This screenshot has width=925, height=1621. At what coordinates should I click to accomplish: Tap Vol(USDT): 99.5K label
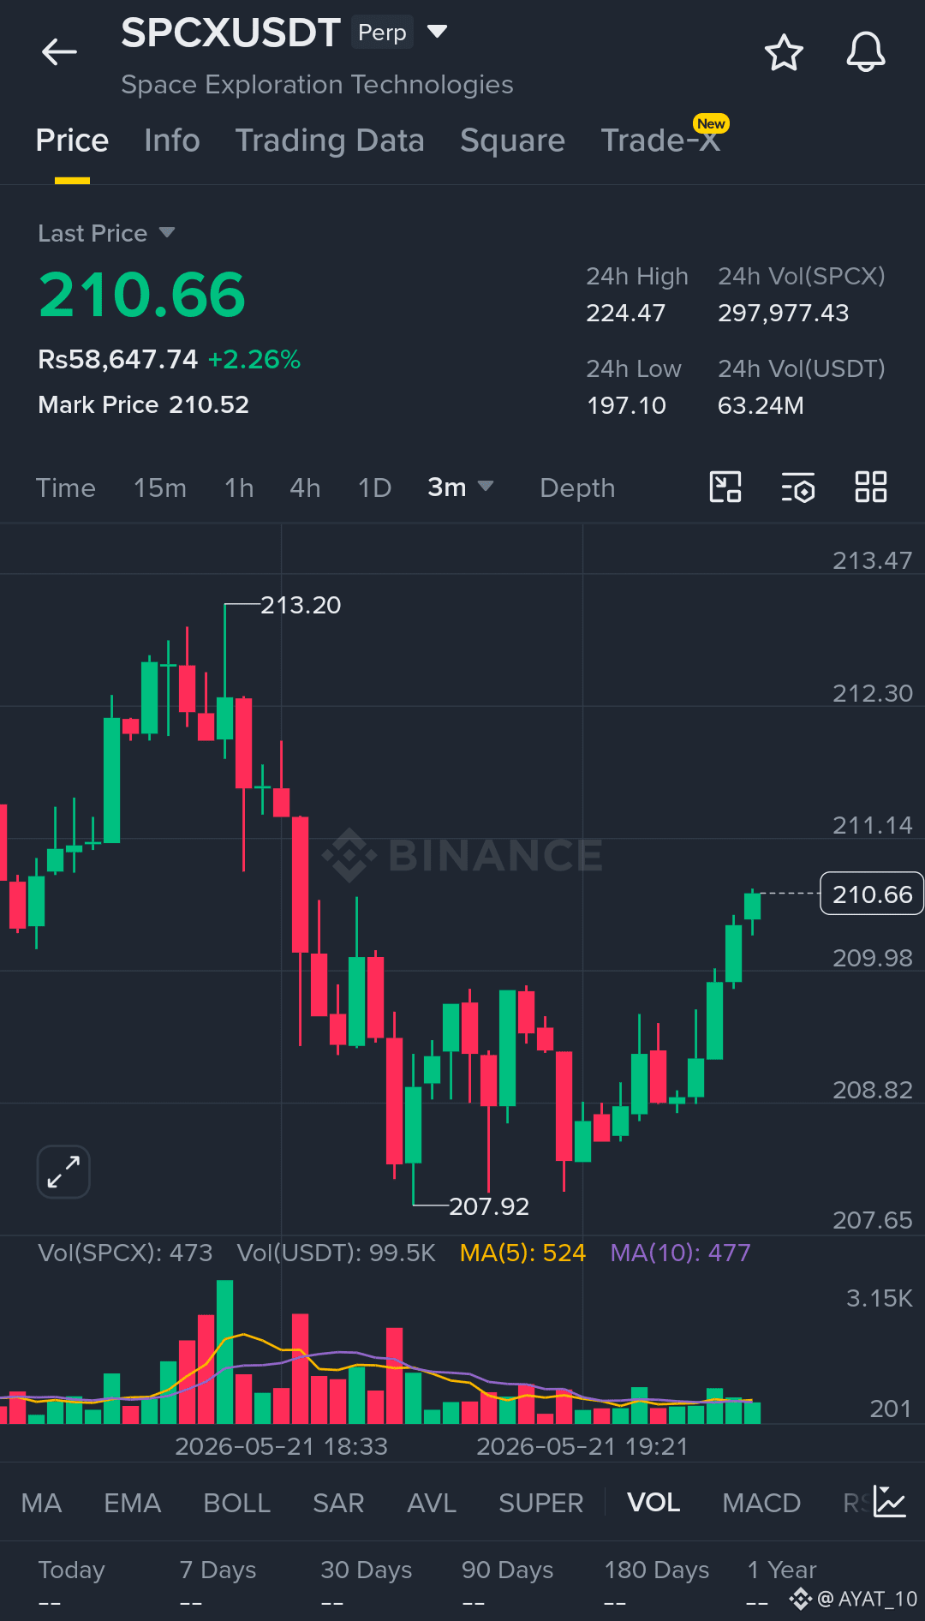click(336, 1253)
